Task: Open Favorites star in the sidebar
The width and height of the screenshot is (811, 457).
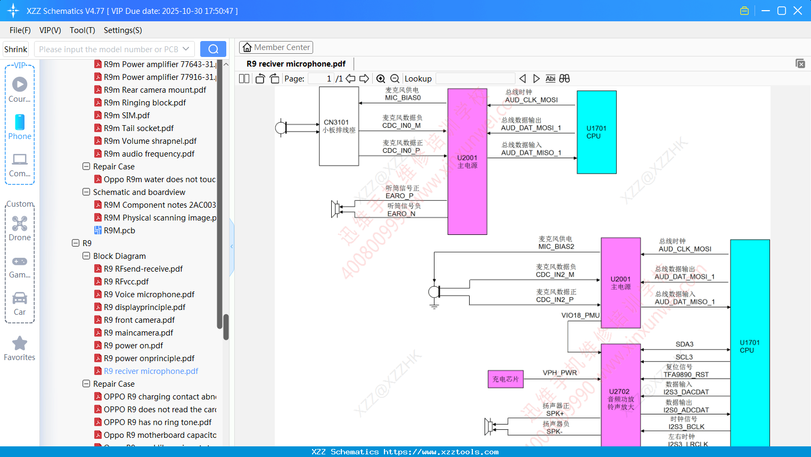Action: point(20,348)
